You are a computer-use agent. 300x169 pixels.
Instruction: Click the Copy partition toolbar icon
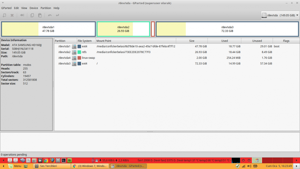pos(32,15)
